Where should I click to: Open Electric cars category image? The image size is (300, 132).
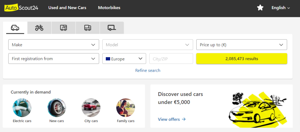point(22,108)
